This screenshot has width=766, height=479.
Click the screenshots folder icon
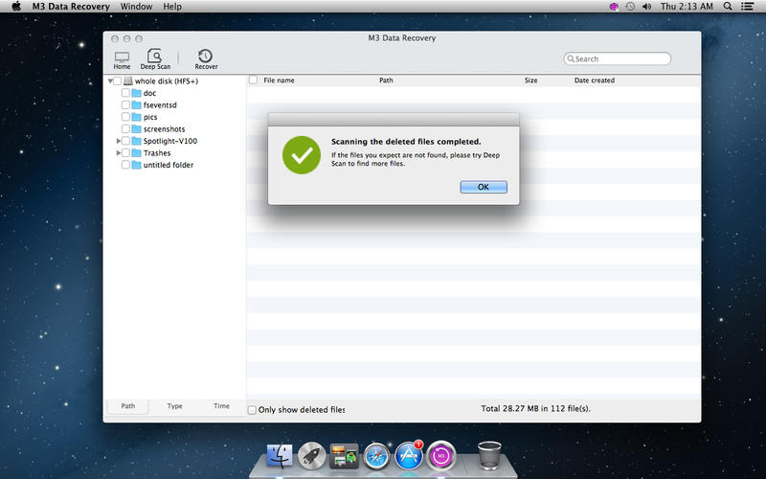pyautogui.click(x=136, y=129)
